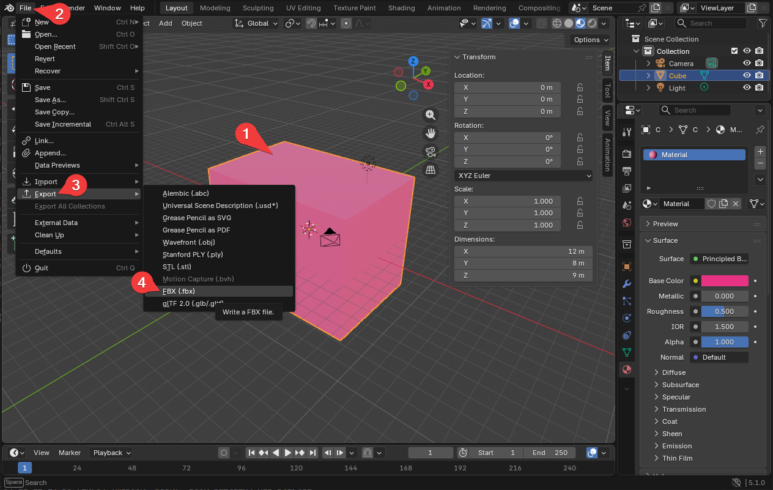Viewport: 773px width, 490px height.
Task: Hide the Cube in viewport
Action: [747, 76]
